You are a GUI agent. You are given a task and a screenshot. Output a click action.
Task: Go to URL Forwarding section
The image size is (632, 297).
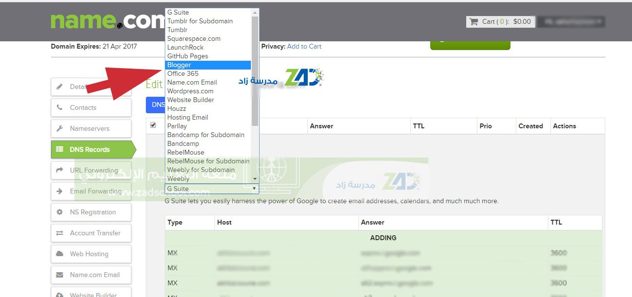point(91,170)
